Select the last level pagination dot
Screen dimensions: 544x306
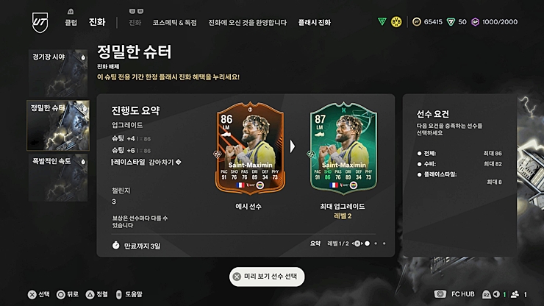384,243
